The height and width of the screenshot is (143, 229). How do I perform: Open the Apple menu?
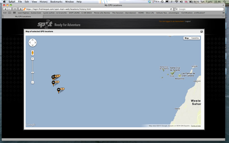coord(4,2)
